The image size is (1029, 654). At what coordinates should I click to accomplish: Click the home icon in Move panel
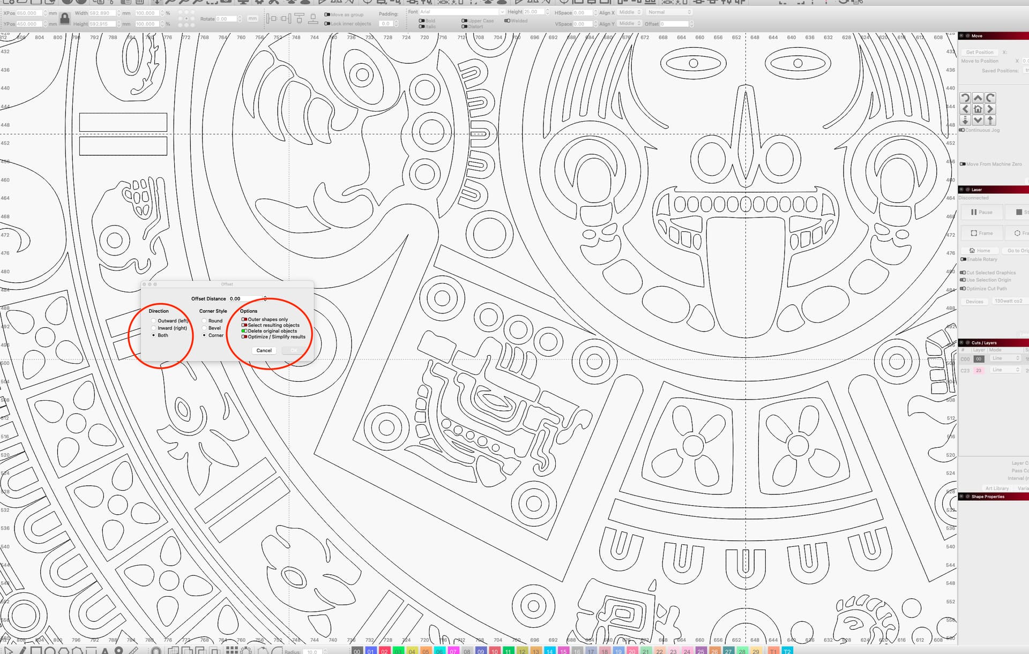[978, 109]
